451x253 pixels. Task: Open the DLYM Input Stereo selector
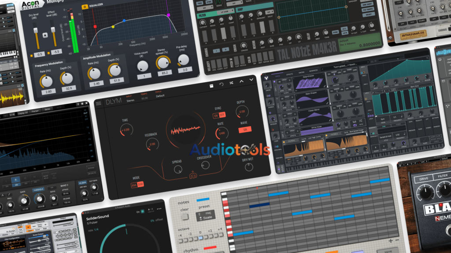click(x=130, y=101)
